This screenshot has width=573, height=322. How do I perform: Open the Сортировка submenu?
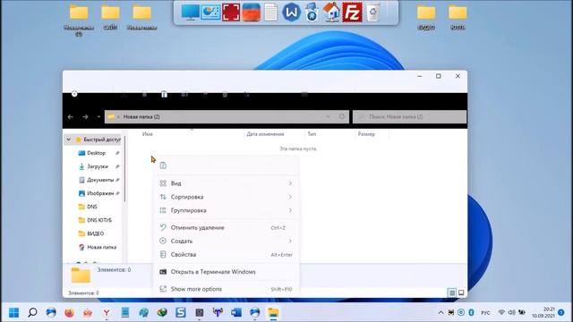[227, 197]
